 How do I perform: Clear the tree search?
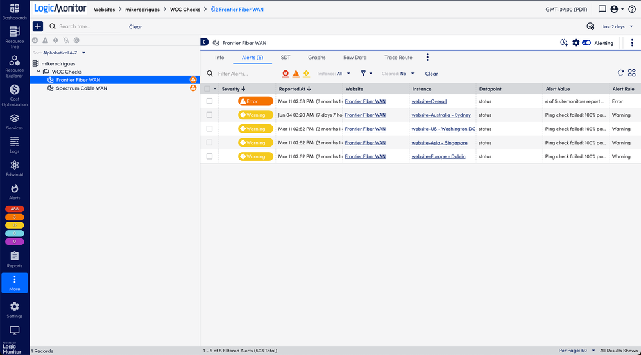click(x=135, y=26)
